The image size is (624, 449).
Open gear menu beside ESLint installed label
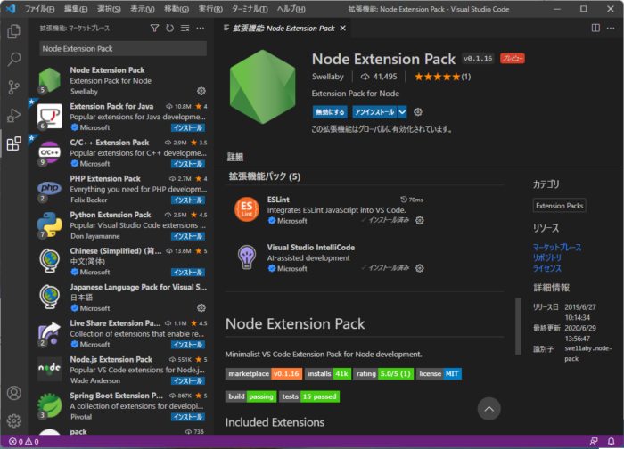[420, 220]
